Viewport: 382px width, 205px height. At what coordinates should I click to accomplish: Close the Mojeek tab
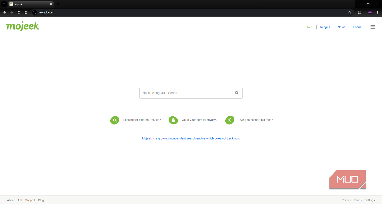coord(51,4)
